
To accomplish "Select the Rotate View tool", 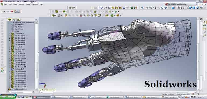I will pyautogui.click(x=162, y=7).
